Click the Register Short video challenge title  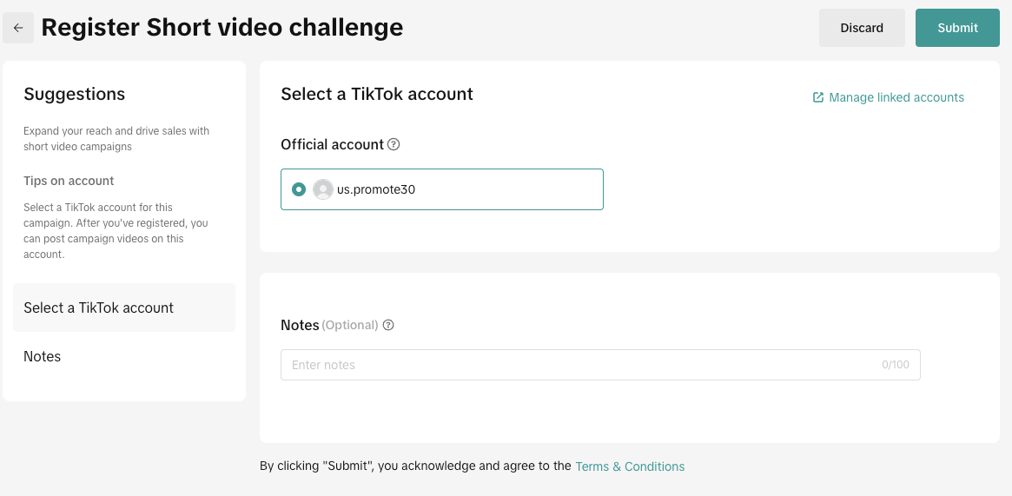point(222,28)
